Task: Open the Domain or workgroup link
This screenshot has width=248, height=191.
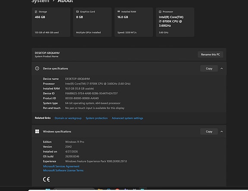Action: (x=68, y=118)
